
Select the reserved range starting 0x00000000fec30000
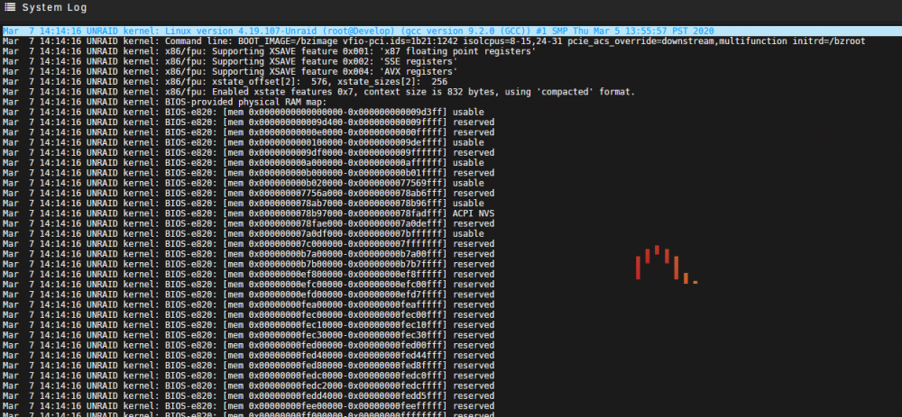click(249, 335)
